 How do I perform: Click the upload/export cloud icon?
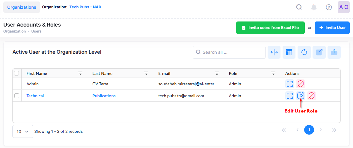(334, 52)
